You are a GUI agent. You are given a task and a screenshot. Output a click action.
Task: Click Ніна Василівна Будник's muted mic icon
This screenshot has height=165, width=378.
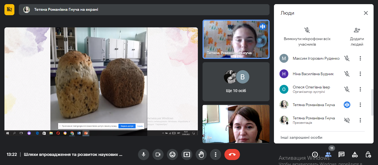pyautogui.click(x=347, y=74)
